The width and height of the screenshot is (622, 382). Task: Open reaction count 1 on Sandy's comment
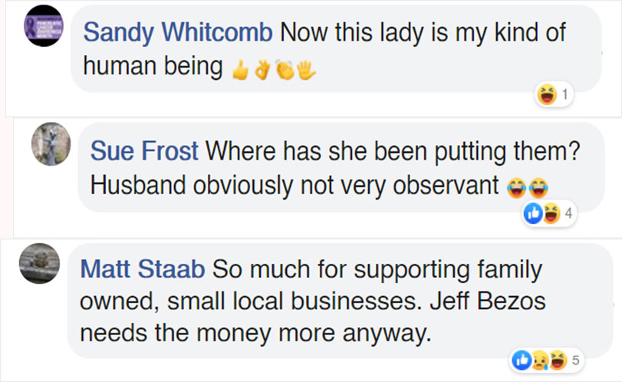pos(565,95)
